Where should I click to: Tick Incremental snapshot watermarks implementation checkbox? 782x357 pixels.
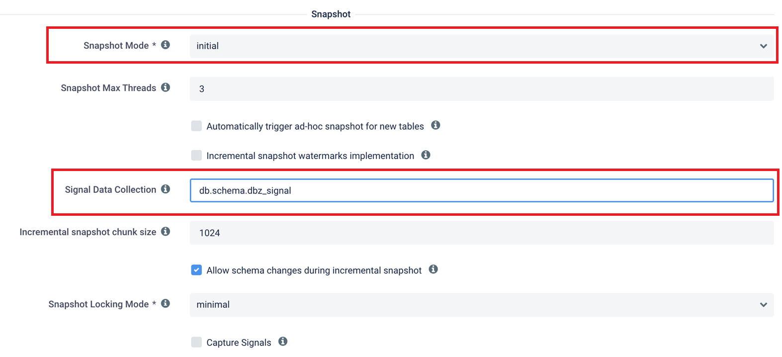click(196, 156)
